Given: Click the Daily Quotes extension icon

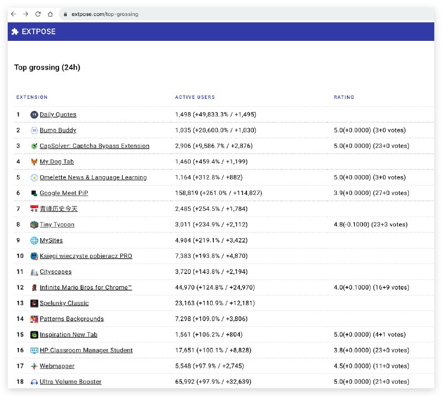Looking at the screenshot, I should tap(34, 114).
